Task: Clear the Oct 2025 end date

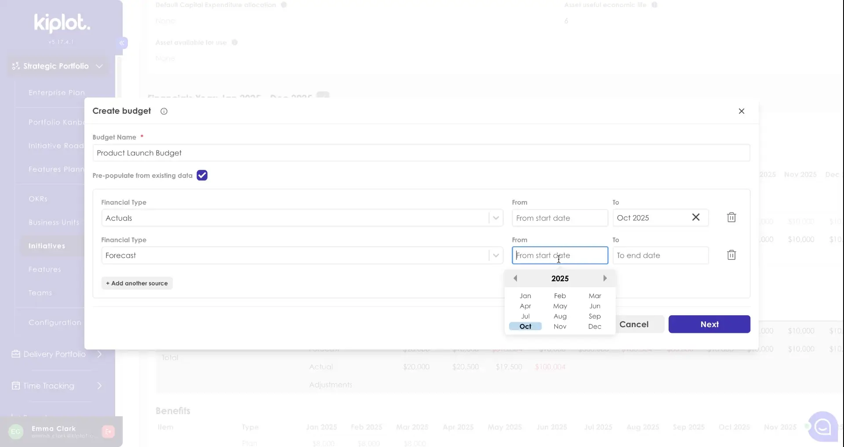Action: tap(696, 217)
